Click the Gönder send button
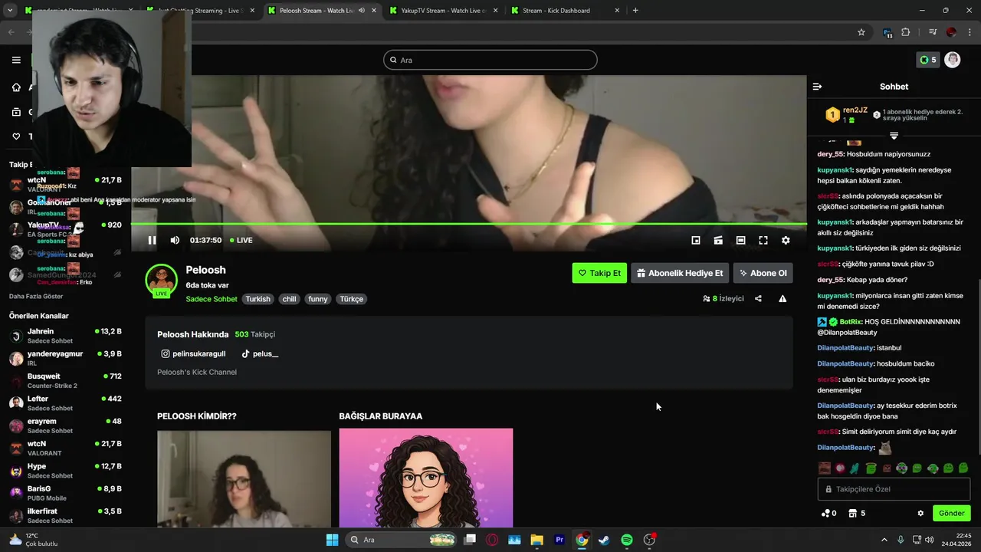 951,513
